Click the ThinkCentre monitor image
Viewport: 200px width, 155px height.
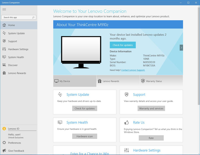(x=81, y=52)
